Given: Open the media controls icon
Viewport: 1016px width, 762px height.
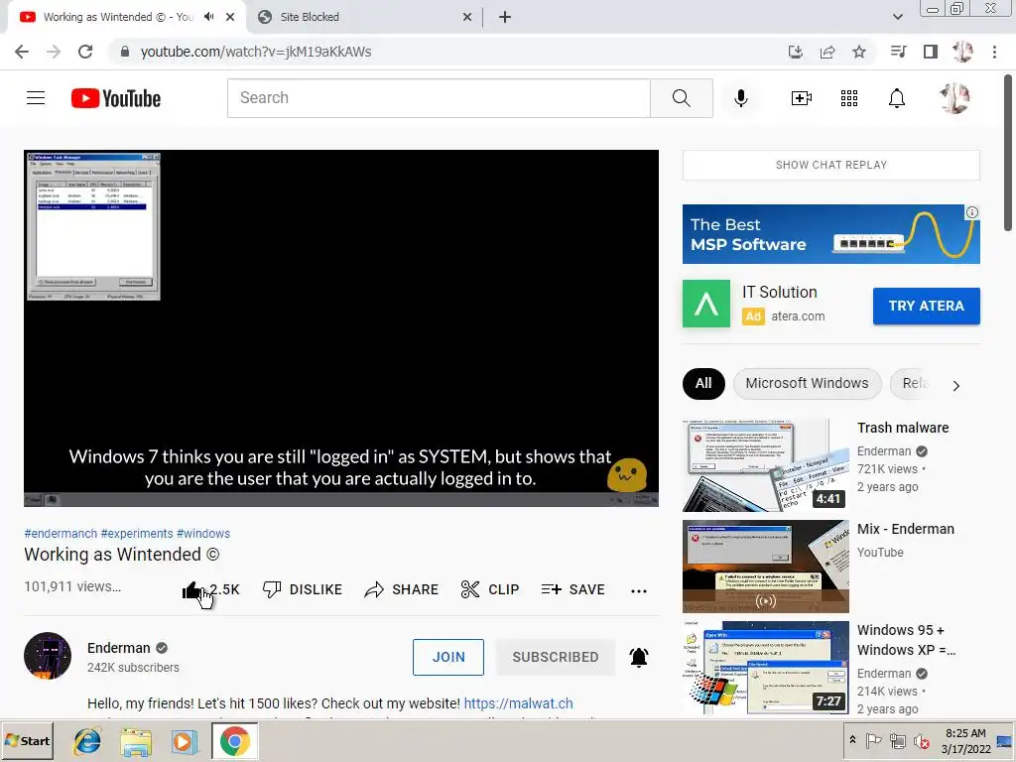Looking at the screenshot, I should pos(898,52).
